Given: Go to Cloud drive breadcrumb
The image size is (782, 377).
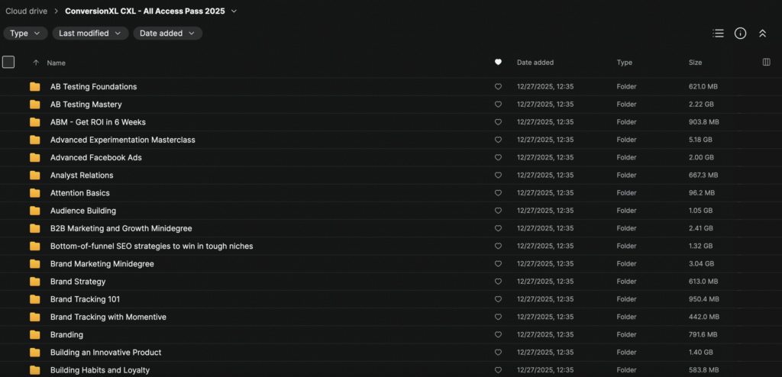Looking at the screenshot, I should [x=27, y=11].
